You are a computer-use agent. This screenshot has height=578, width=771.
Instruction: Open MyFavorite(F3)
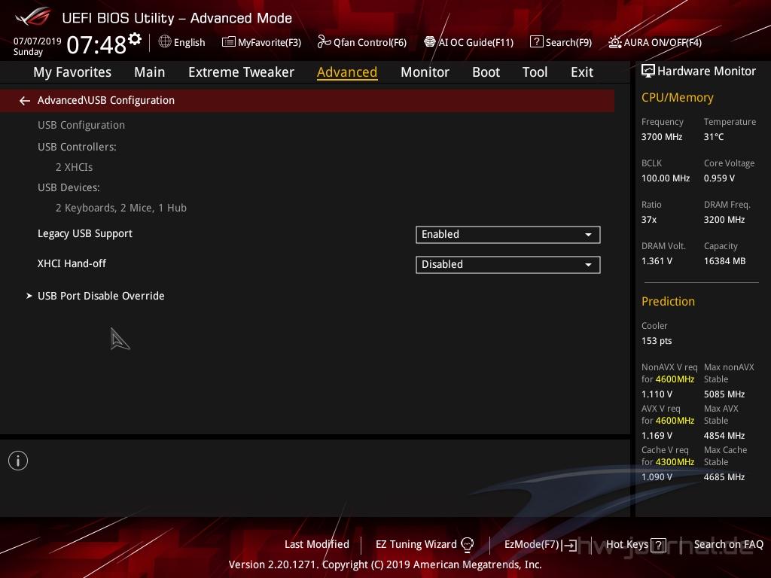click(261, 42)
